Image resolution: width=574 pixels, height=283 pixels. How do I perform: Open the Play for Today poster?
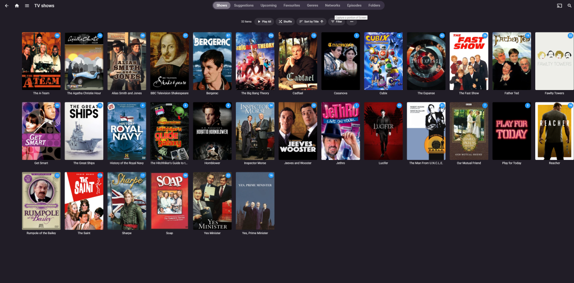tap(512, 131)
